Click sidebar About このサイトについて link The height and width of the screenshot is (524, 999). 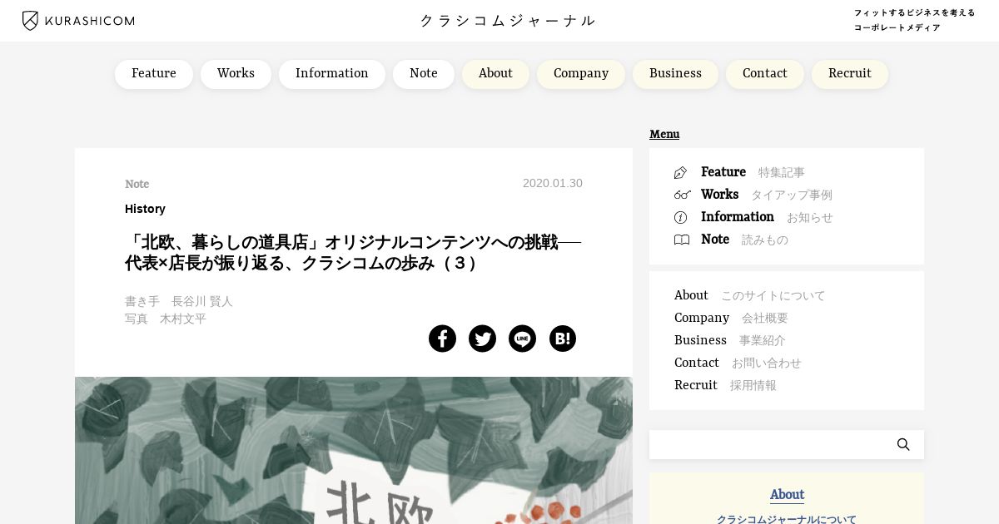coord(750,295)
